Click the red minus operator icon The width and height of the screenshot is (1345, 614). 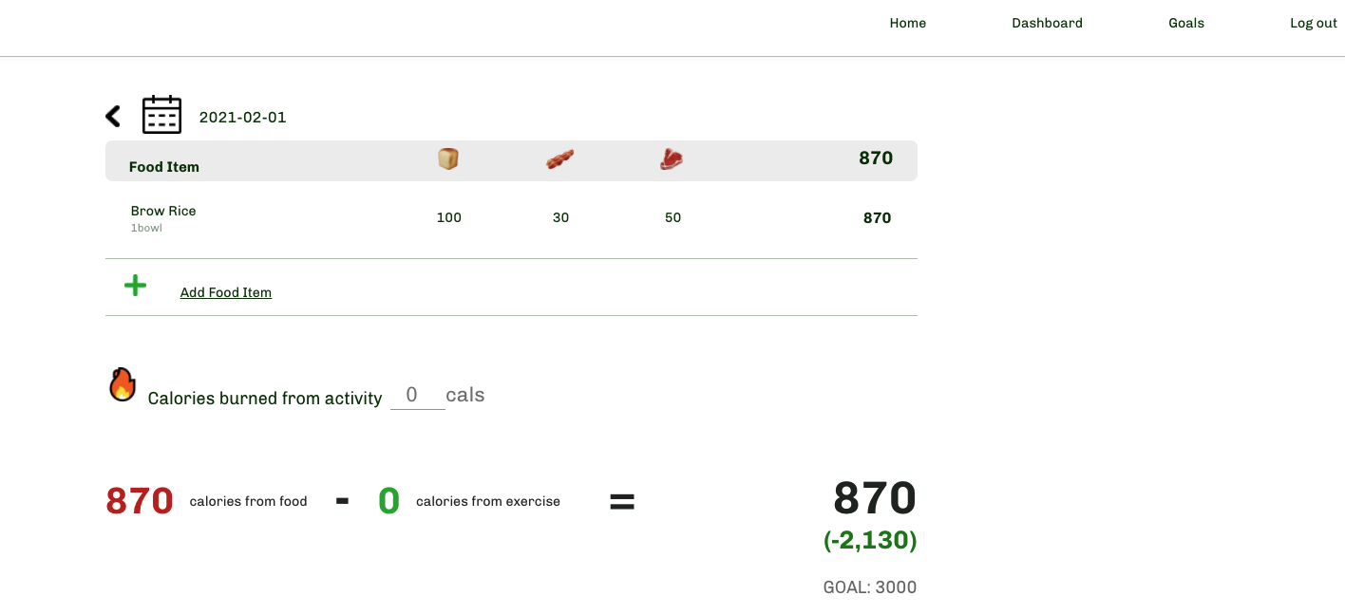pyautogui.click(x=342, y=501)
